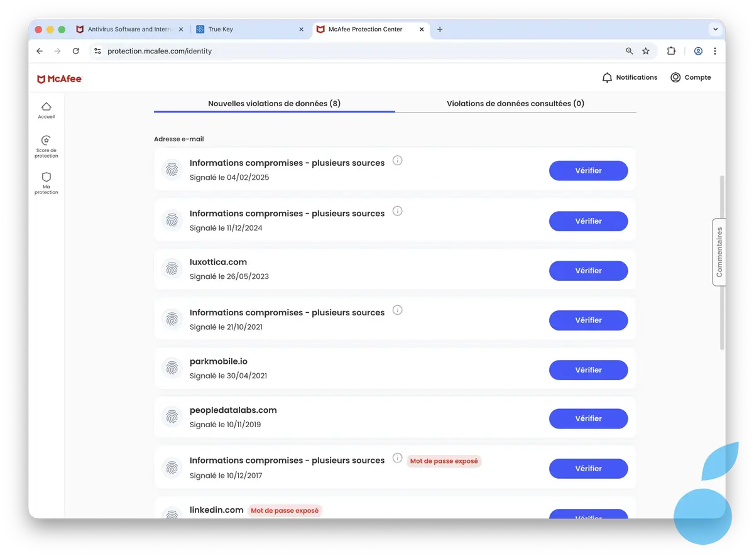Image resolution: width=754 pixels, height=556 pixels.
Task: Open the Chrome three-dot menu
Action: tap(716, 51)
